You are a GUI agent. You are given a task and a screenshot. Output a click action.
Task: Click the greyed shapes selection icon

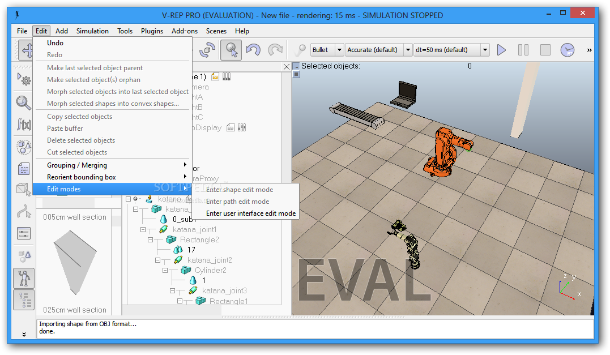(x=24, y=256)
